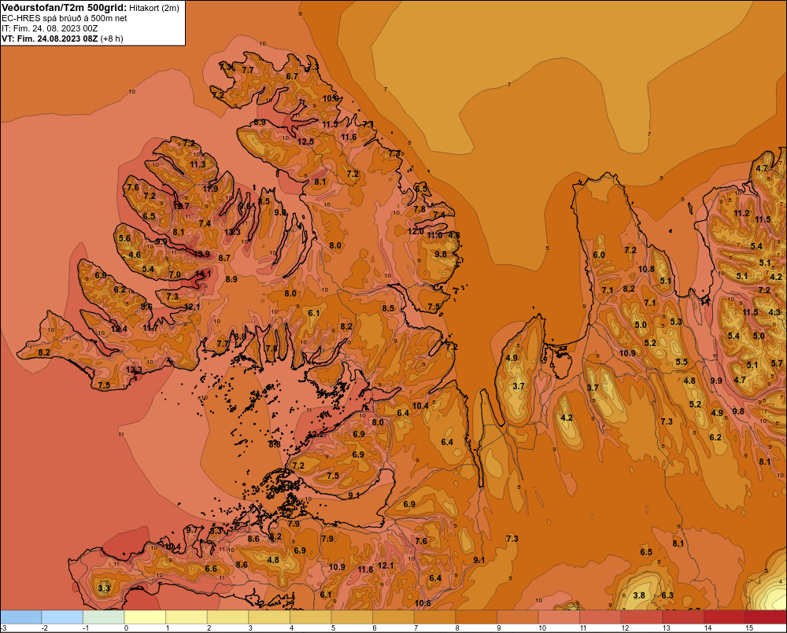Click the valid time 'VT: Fim. 24.08.2023 08Z (+8 h)'
The image size is (787, 633).
(62, 39)
